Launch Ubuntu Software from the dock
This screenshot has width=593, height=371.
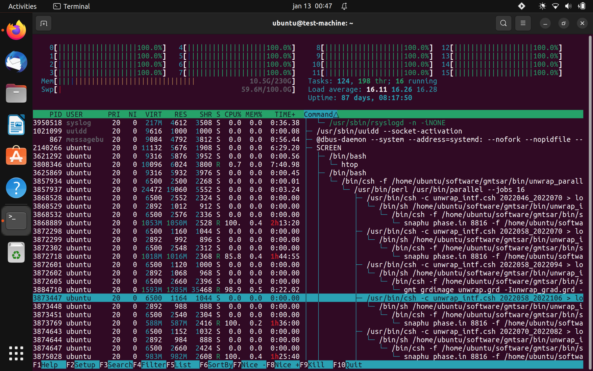pyautogui.click(x=16, y=156)
